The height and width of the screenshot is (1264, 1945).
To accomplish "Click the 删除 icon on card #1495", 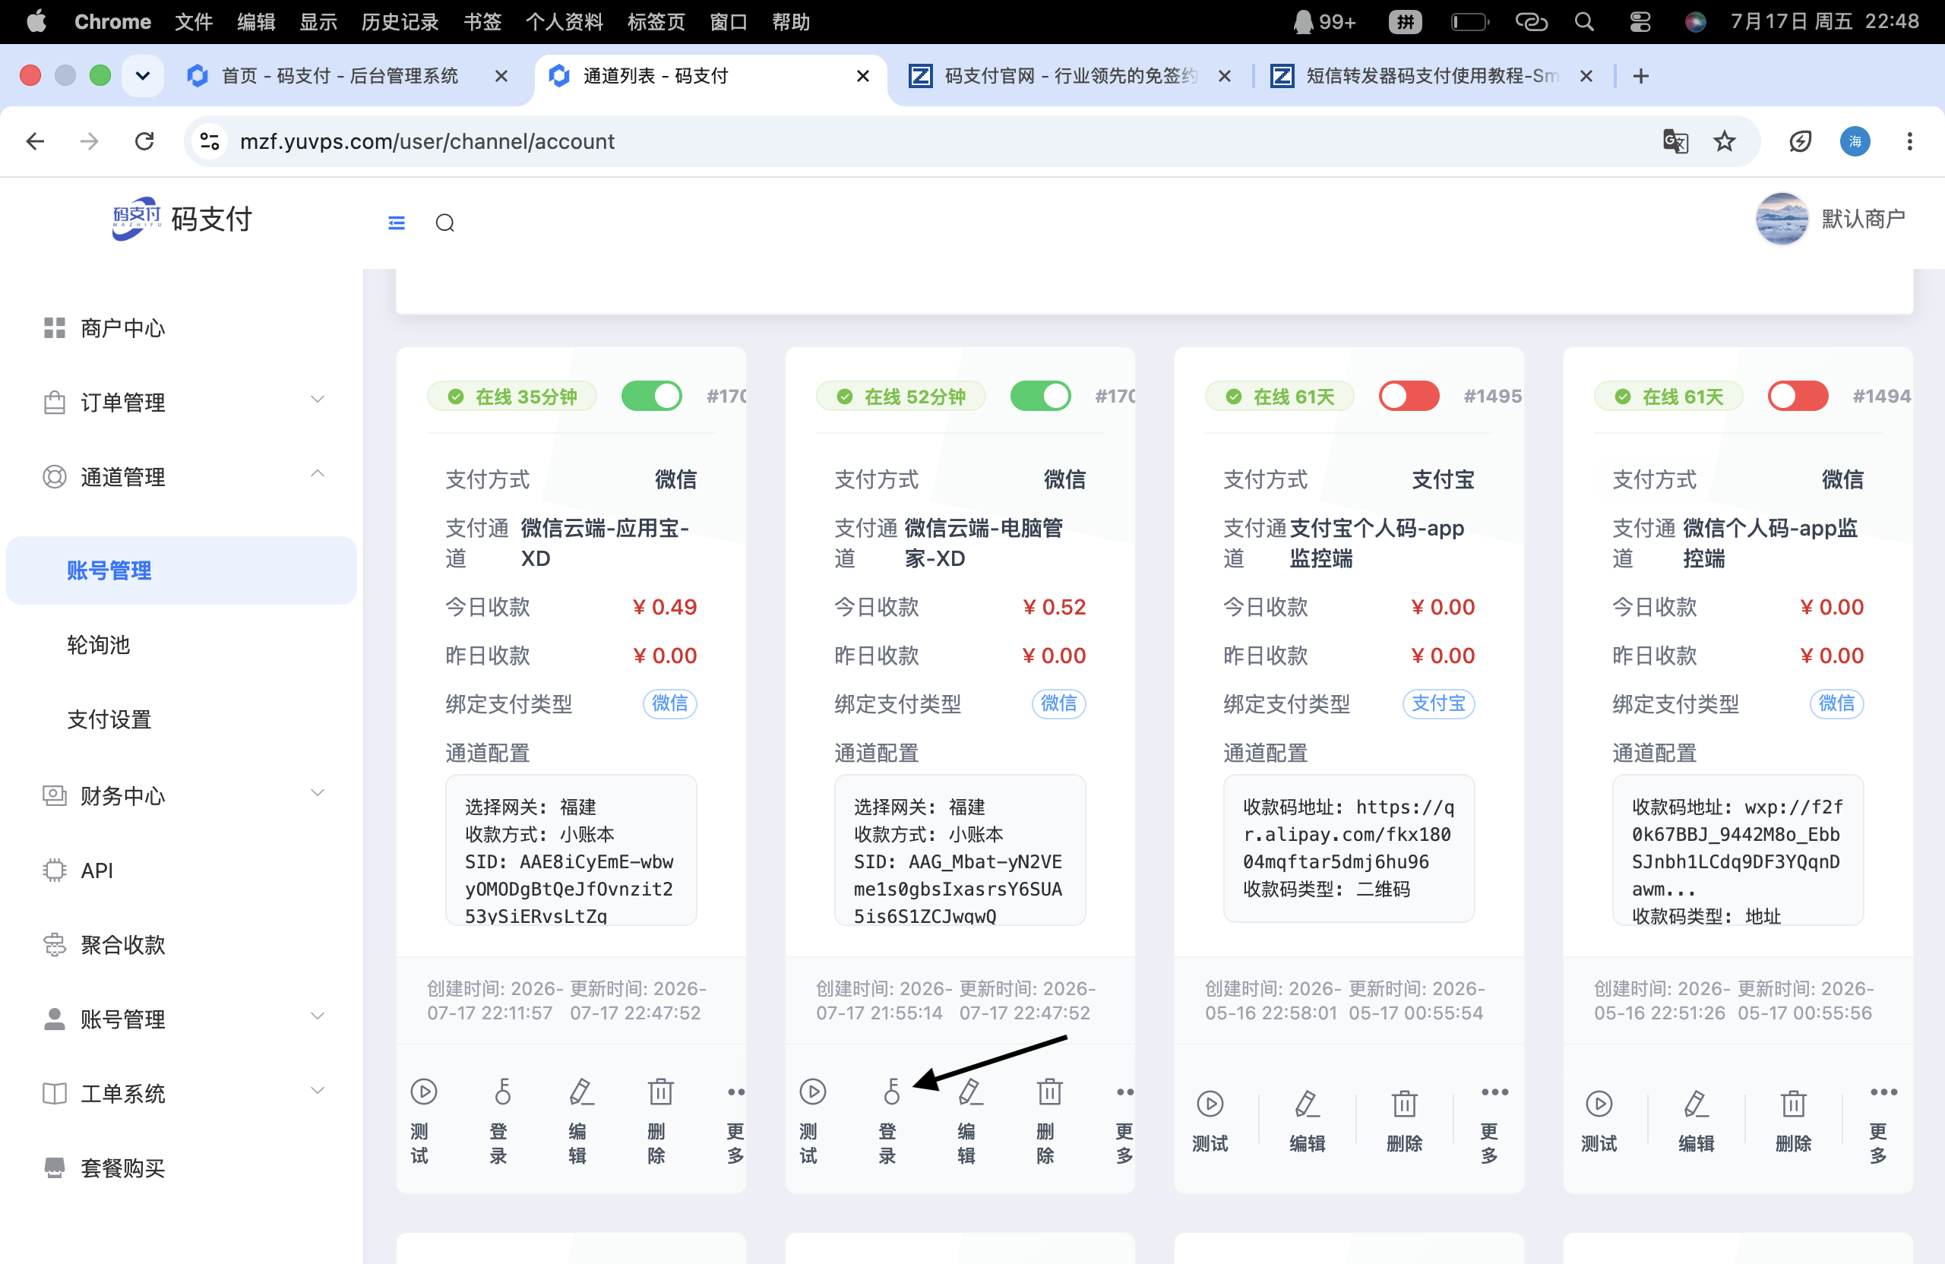I will (x=1404, y=1104).
